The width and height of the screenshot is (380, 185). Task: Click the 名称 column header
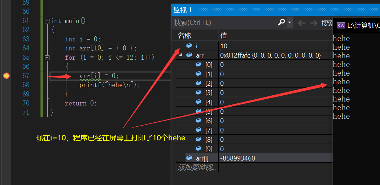(x=185, y=36)
